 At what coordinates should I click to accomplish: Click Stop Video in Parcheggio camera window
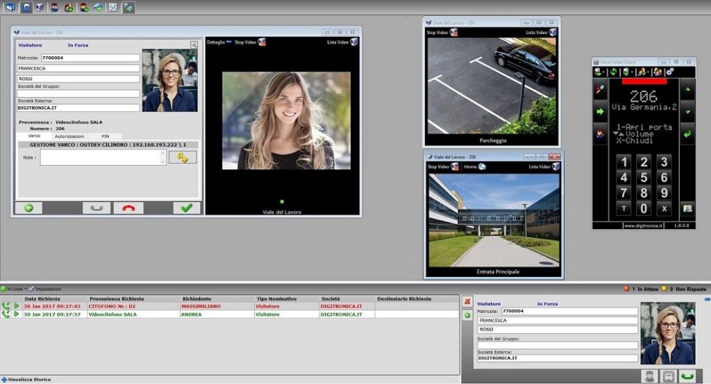tap(442, 33)
